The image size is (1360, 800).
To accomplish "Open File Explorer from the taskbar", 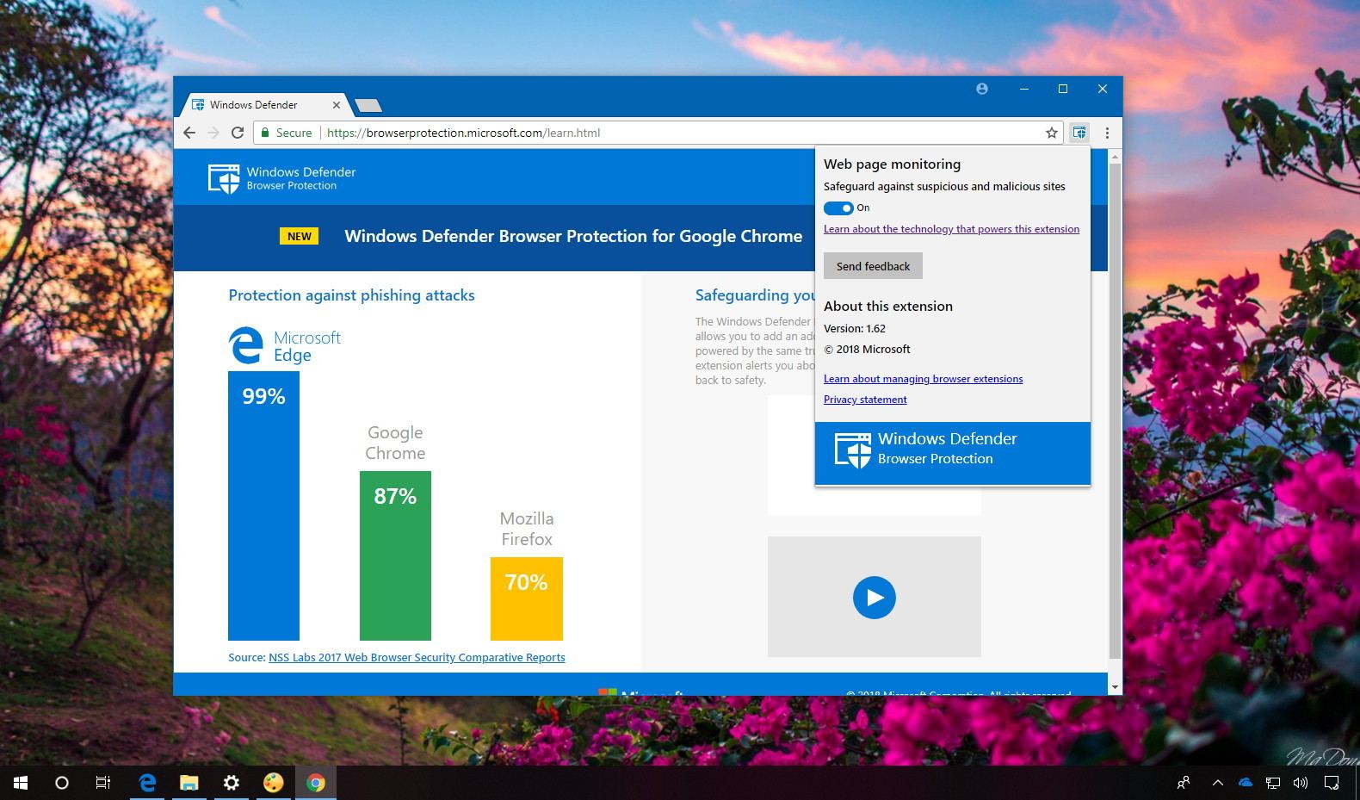I will tap(189, 783).
